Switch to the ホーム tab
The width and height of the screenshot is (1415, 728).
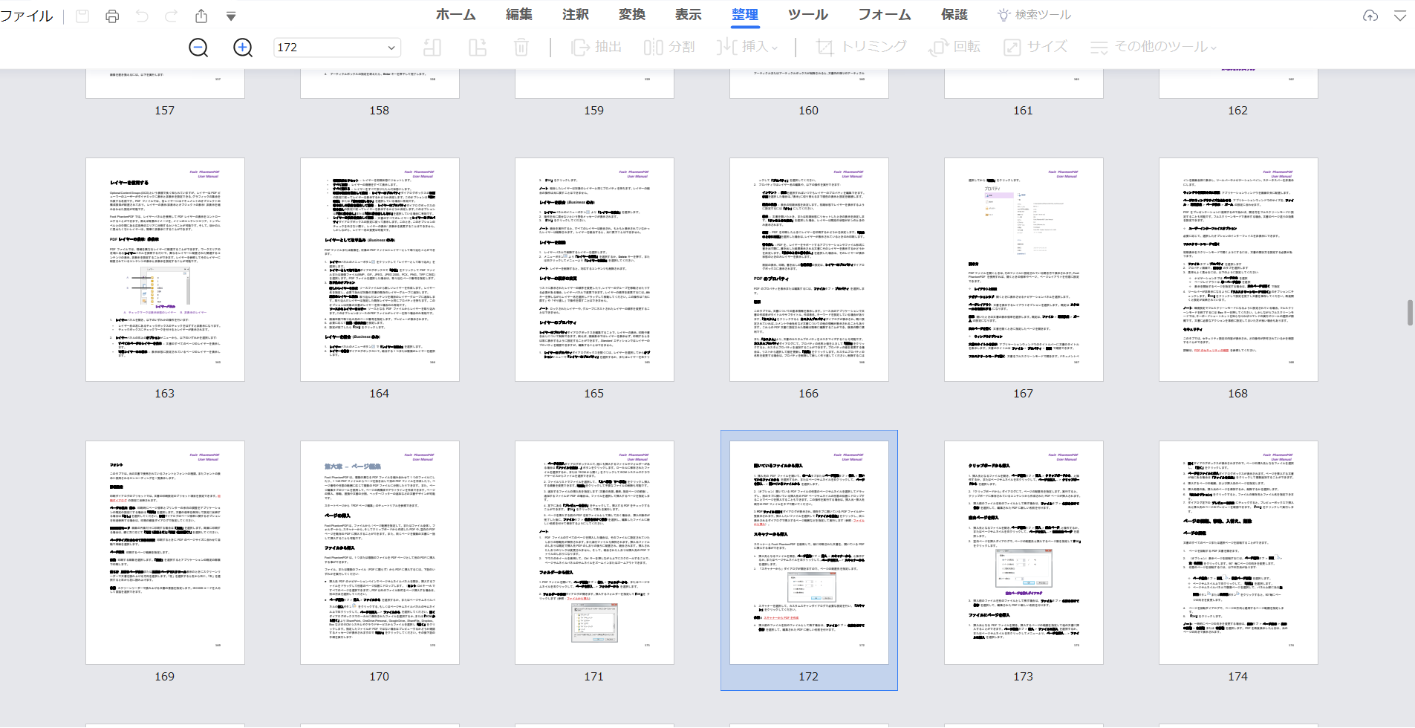click(455, 15)
